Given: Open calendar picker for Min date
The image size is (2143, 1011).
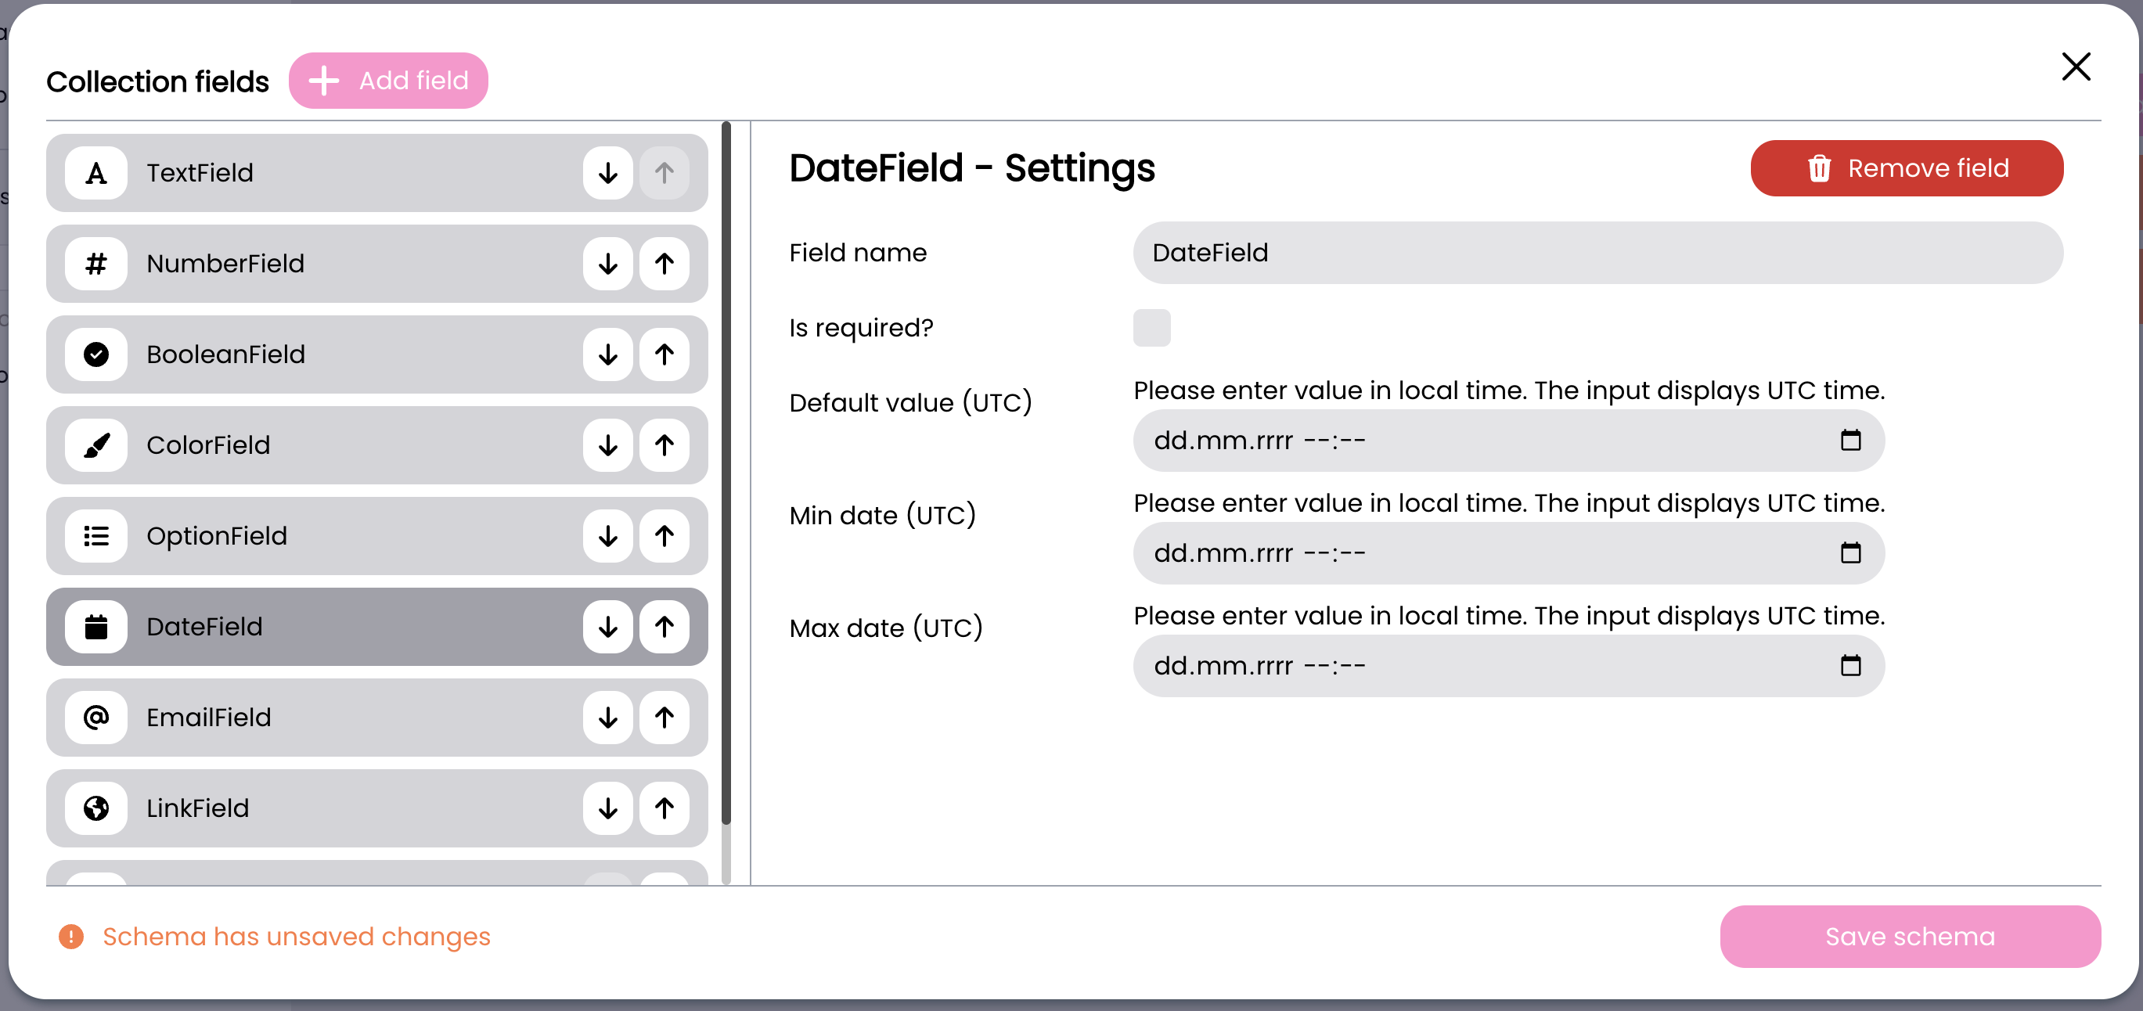Looking at the screenshot, I should (x=1850, y=553).
